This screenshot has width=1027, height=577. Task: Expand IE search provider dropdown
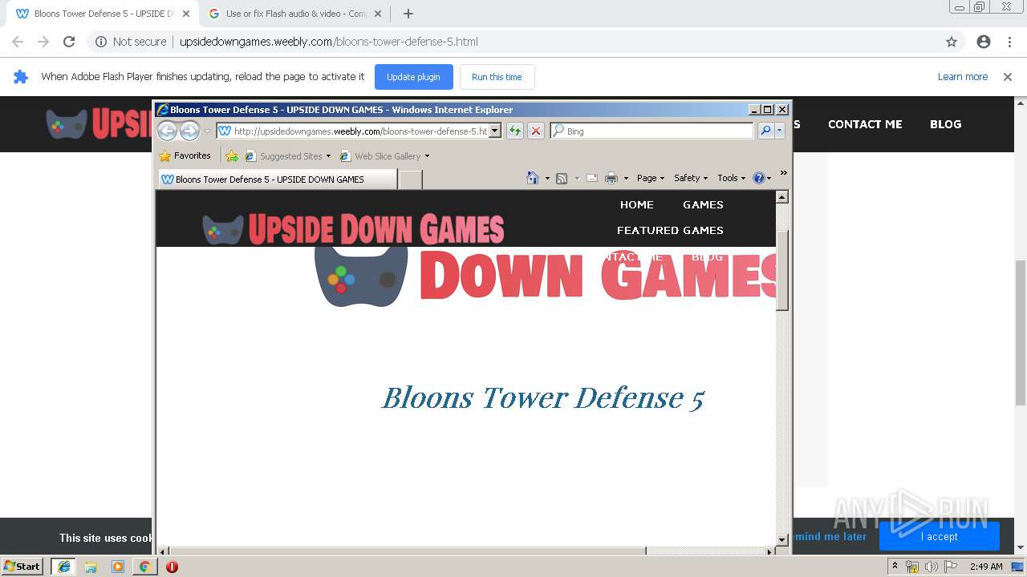point(779,131)
